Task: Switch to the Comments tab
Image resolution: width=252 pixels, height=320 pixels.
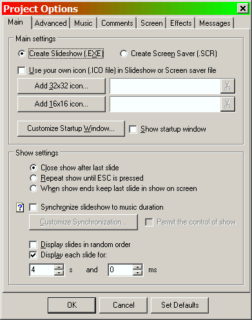Action: (x=117, y=23)
